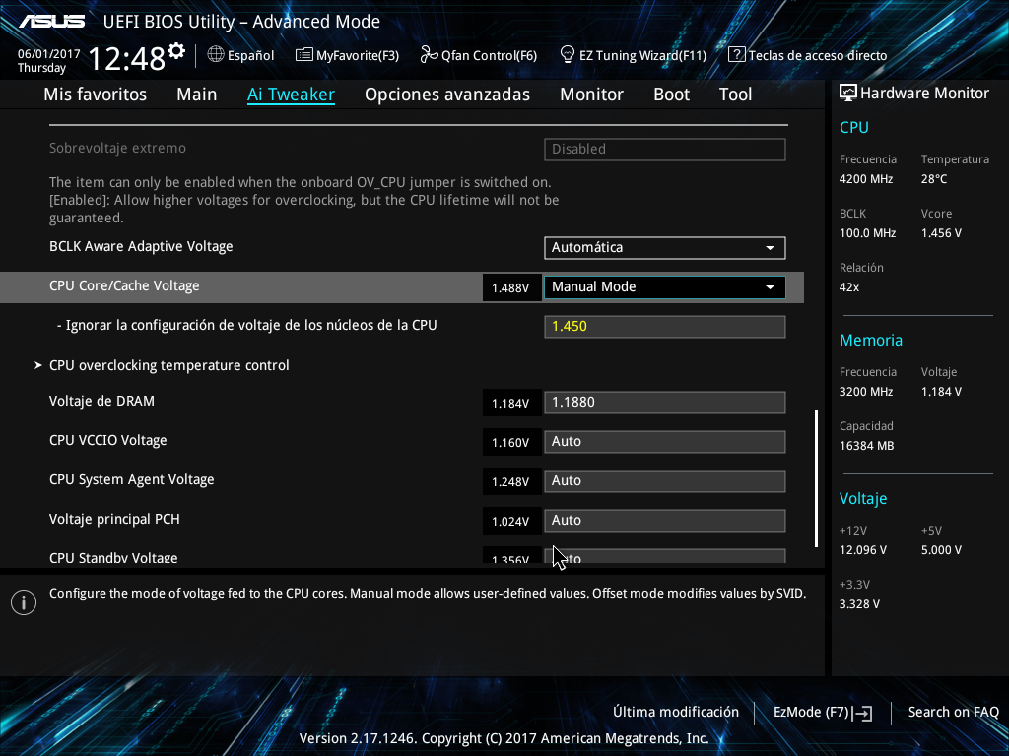
Task: Switch to the Monitor tab
Action: [591, 94]
